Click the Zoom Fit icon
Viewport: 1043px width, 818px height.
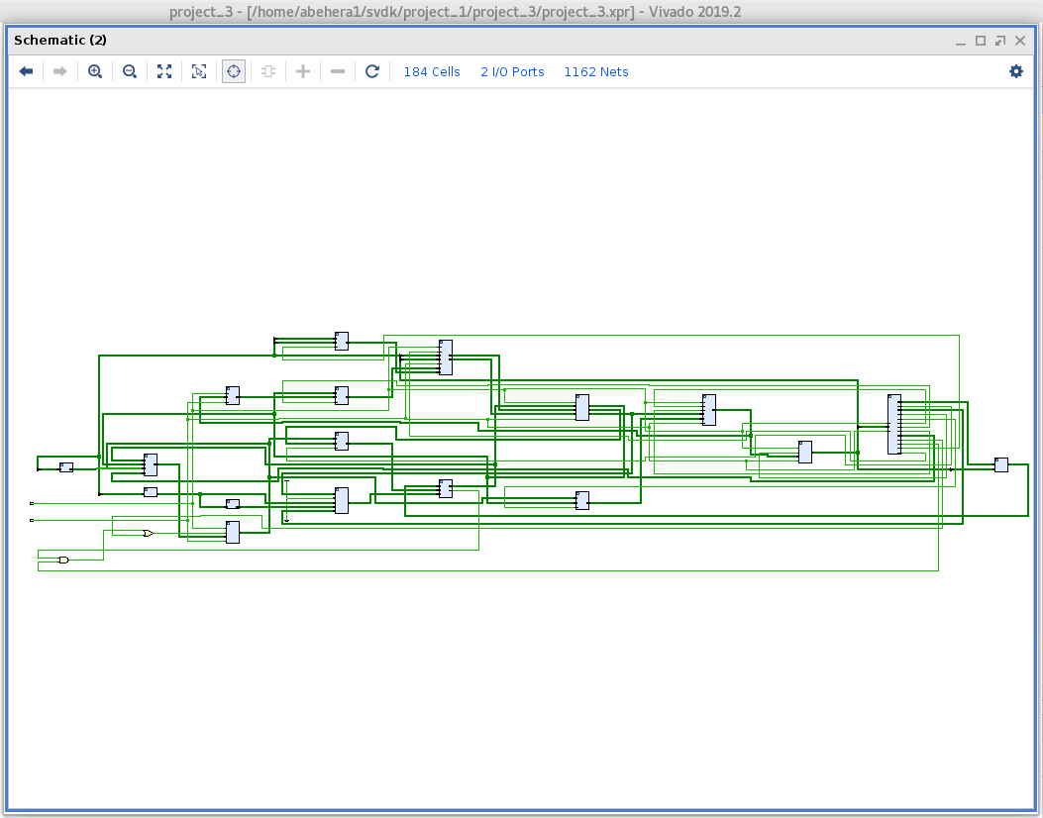coord(164,71)
